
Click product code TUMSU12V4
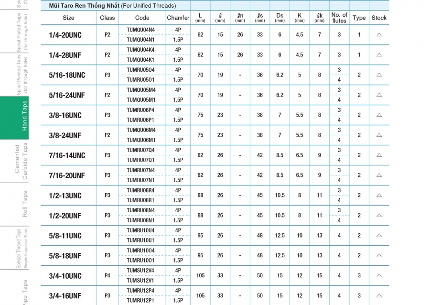[140, 271]
